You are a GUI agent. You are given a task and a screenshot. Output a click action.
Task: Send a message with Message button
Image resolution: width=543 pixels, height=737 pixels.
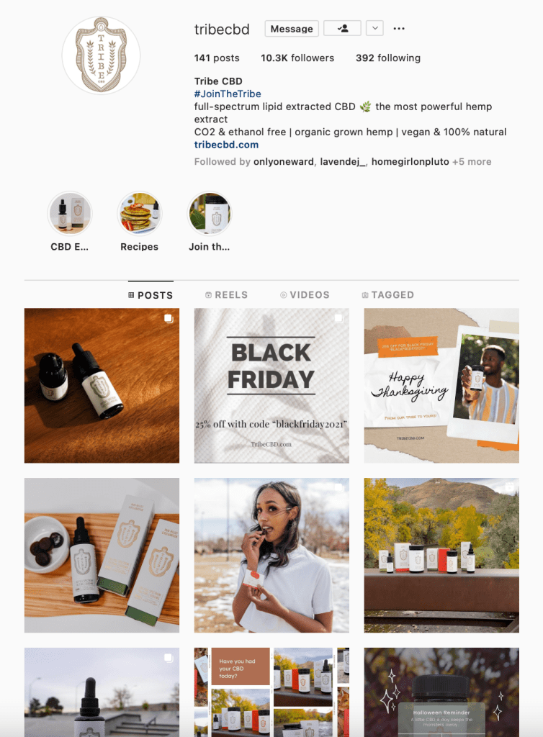click(x=292, y=29)
